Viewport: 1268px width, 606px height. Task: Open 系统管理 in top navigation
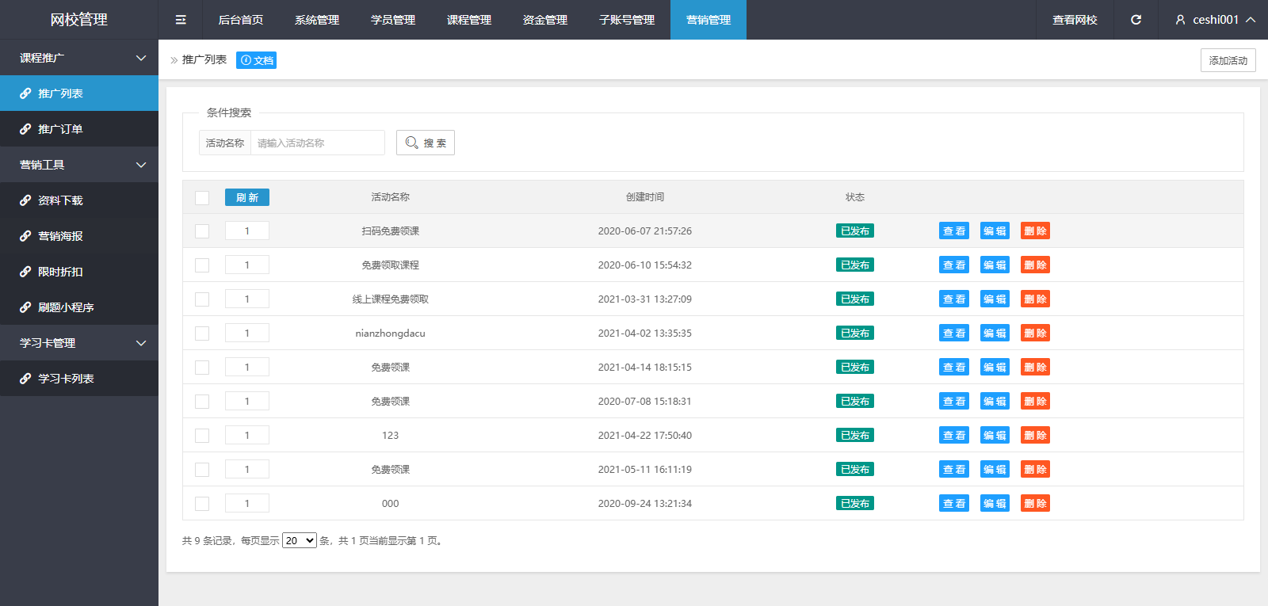317,20
